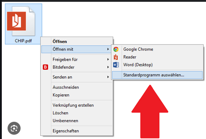The width and height of the screenshot is (206, 139).
Task: Choose Löschen from the context menu
Action: tap(77, 113)
